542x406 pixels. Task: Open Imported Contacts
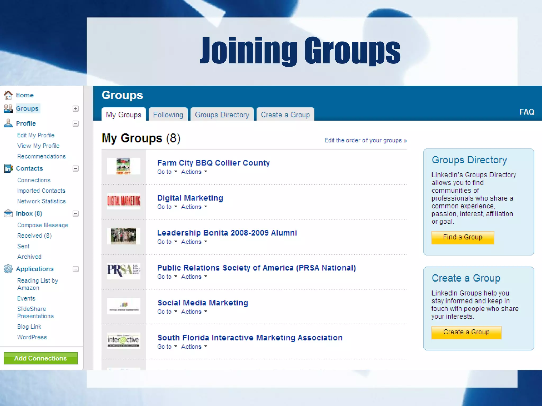click(x=41, y=191)
